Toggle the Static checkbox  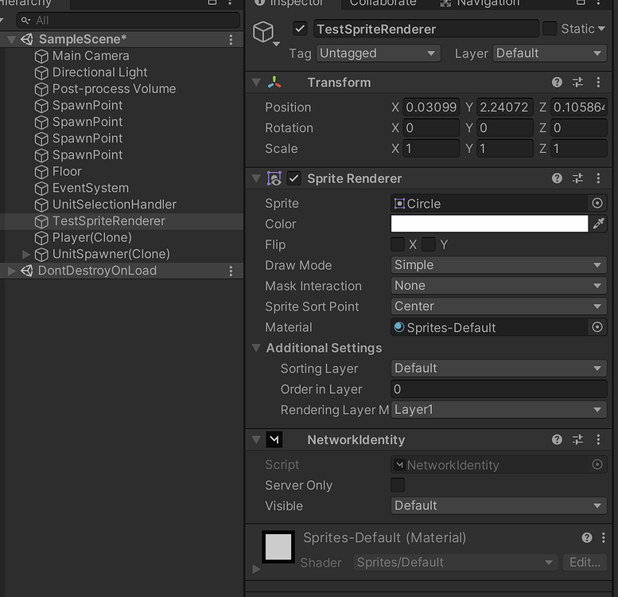[550, 29]
